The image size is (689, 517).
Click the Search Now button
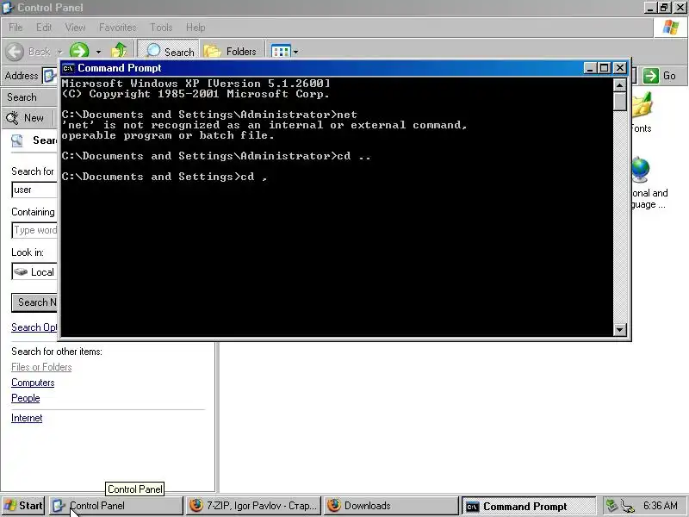(x=34, y=302)
